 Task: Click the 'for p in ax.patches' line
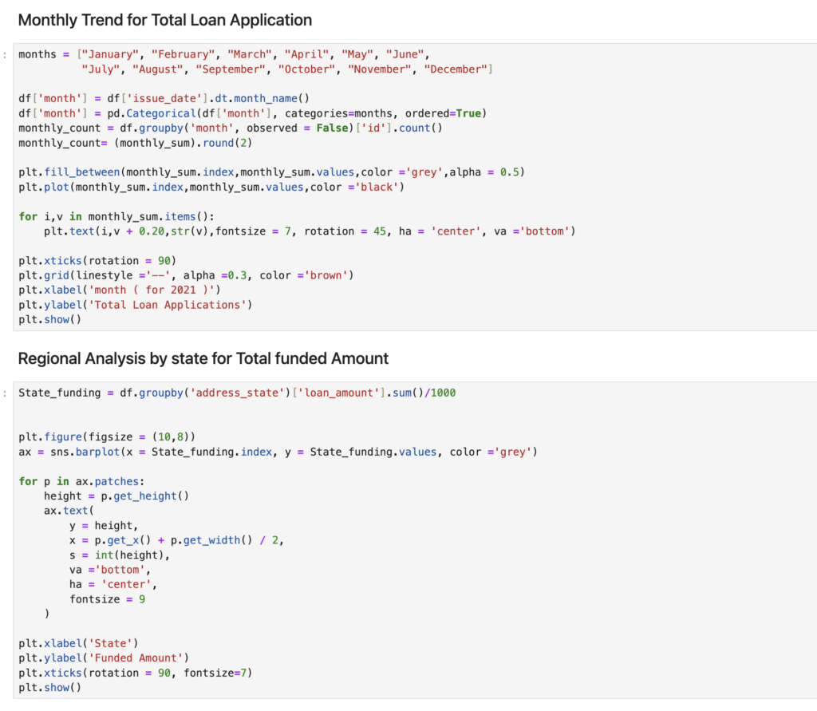[80, 481]
